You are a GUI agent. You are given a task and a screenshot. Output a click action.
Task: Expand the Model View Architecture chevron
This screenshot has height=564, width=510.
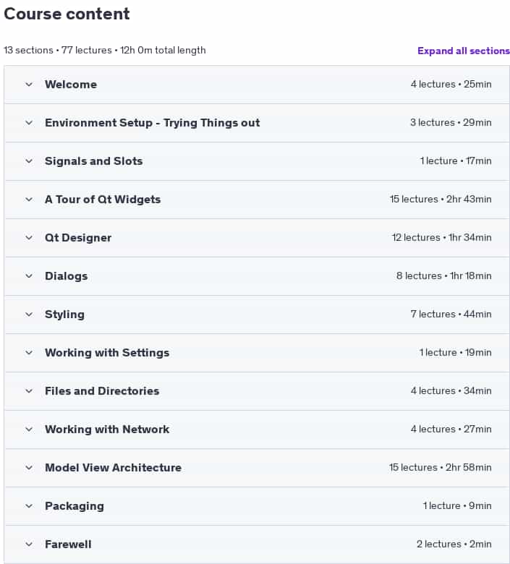(x=29, y=468)
